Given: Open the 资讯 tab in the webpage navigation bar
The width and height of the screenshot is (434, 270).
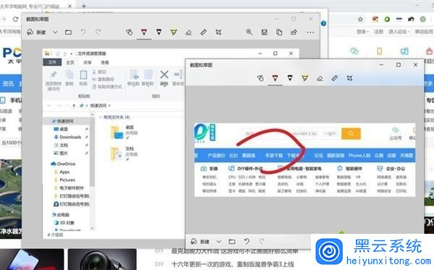Looking at the screenshot, I should [x=8, y=84].
